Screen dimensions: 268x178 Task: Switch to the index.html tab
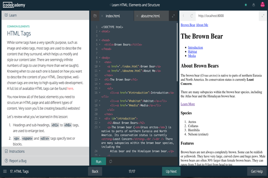(113, 16)
